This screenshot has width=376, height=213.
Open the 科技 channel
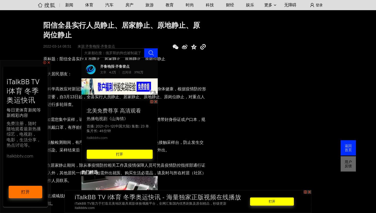210,5
